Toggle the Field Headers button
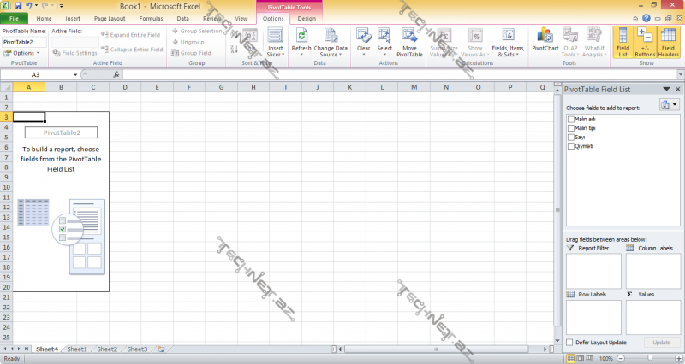 point(668,43)
